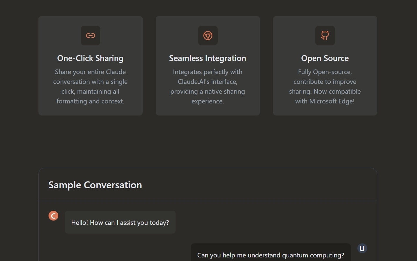Click the 'Fully Open-source,' text line
This screenshot has height=261, width=417.
pyautogui.click(x=325, y=72)
